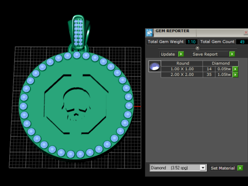
Task: Click the Update button label
Action: coord(167,54)
